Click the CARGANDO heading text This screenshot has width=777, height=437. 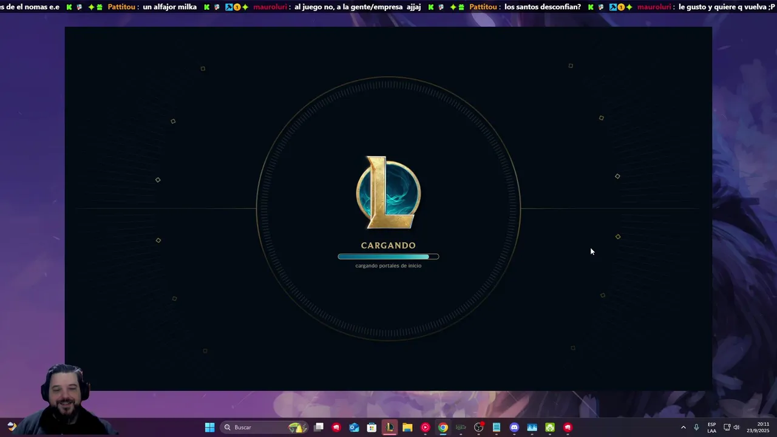click(x=388, y=245)
